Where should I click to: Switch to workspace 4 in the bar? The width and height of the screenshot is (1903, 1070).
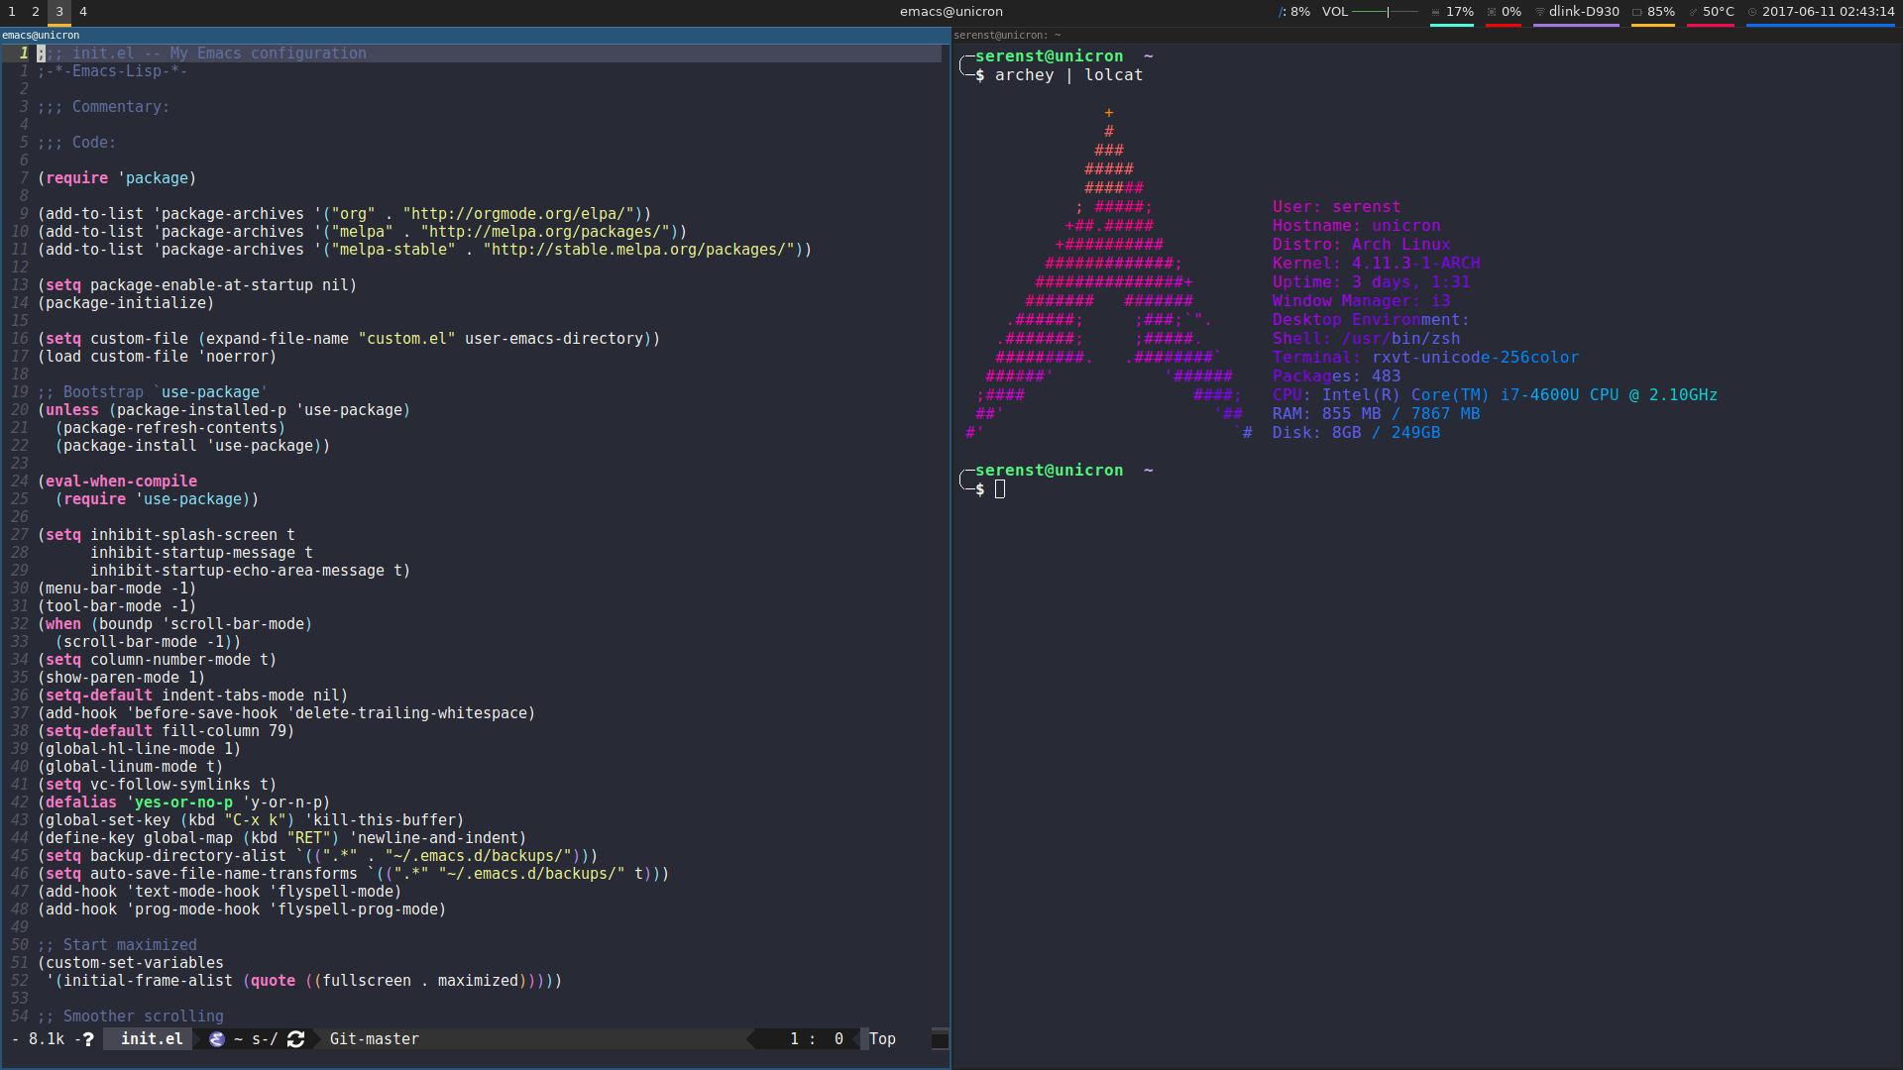83,12
